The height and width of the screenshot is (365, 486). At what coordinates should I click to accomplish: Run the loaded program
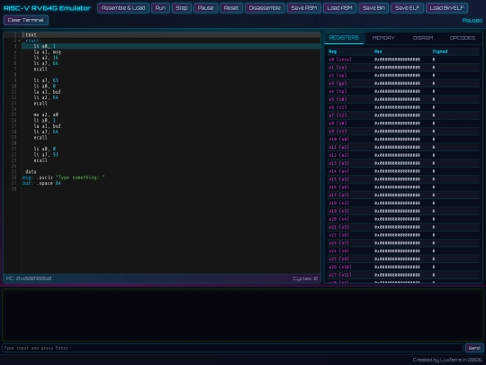point(160,8)
